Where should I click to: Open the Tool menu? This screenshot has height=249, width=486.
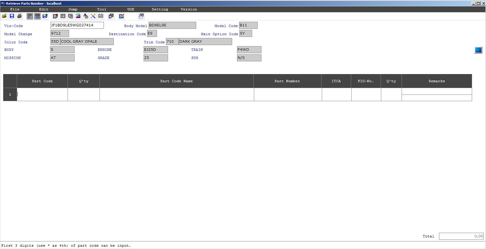101,9
